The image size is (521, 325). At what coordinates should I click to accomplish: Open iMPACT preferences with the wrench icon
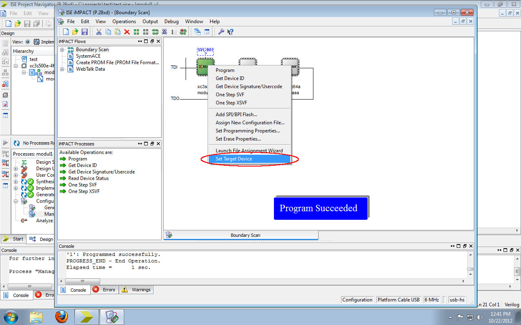(x=221, y=32)
